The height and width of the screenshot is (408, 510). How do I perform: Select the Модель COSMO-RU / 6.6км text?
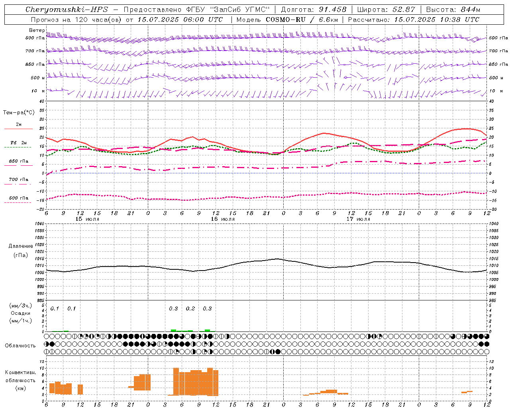coord(287,20)
